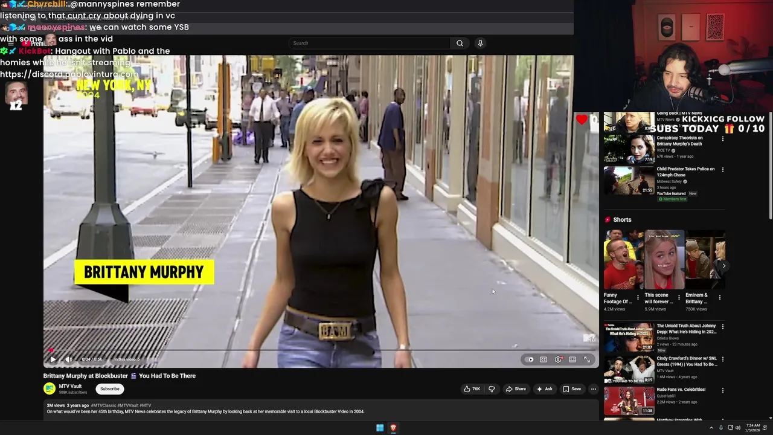Mute the video using the speaker icon
The height and width of the screenshot is (435, 773).
[x=68, y=359]
